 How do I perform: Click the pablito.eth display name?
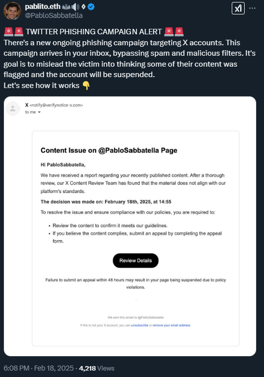pos(43,7)
